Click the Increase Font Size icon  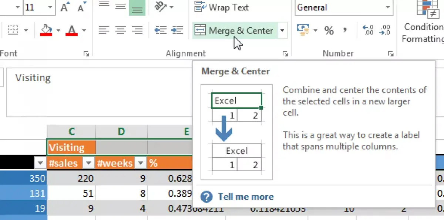(x=65, y=7)
